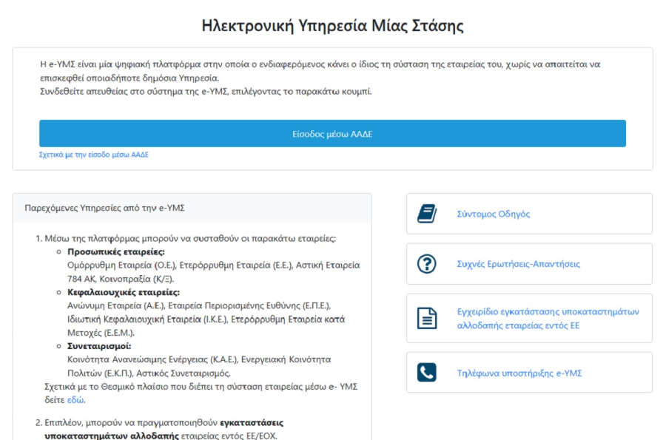Click the page title Ηλεκτρονική Υπηρεσία Μίας Στάσης
The height and width of the screenshot is (440, 666).
[332, 26]
